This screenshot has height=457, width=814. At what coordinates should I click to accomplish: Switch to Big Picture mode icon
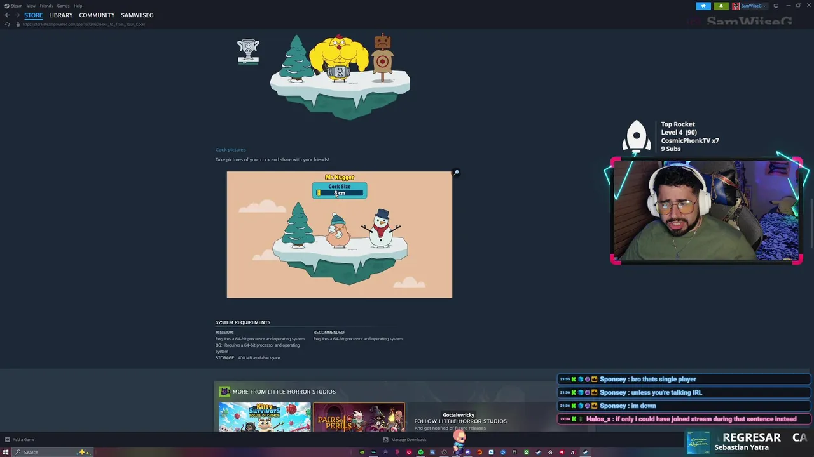click(x=776, y=6)
